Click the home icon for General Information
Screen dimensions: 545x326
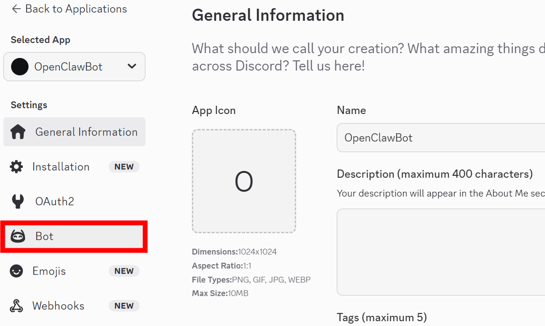click(x=18, y=132)
